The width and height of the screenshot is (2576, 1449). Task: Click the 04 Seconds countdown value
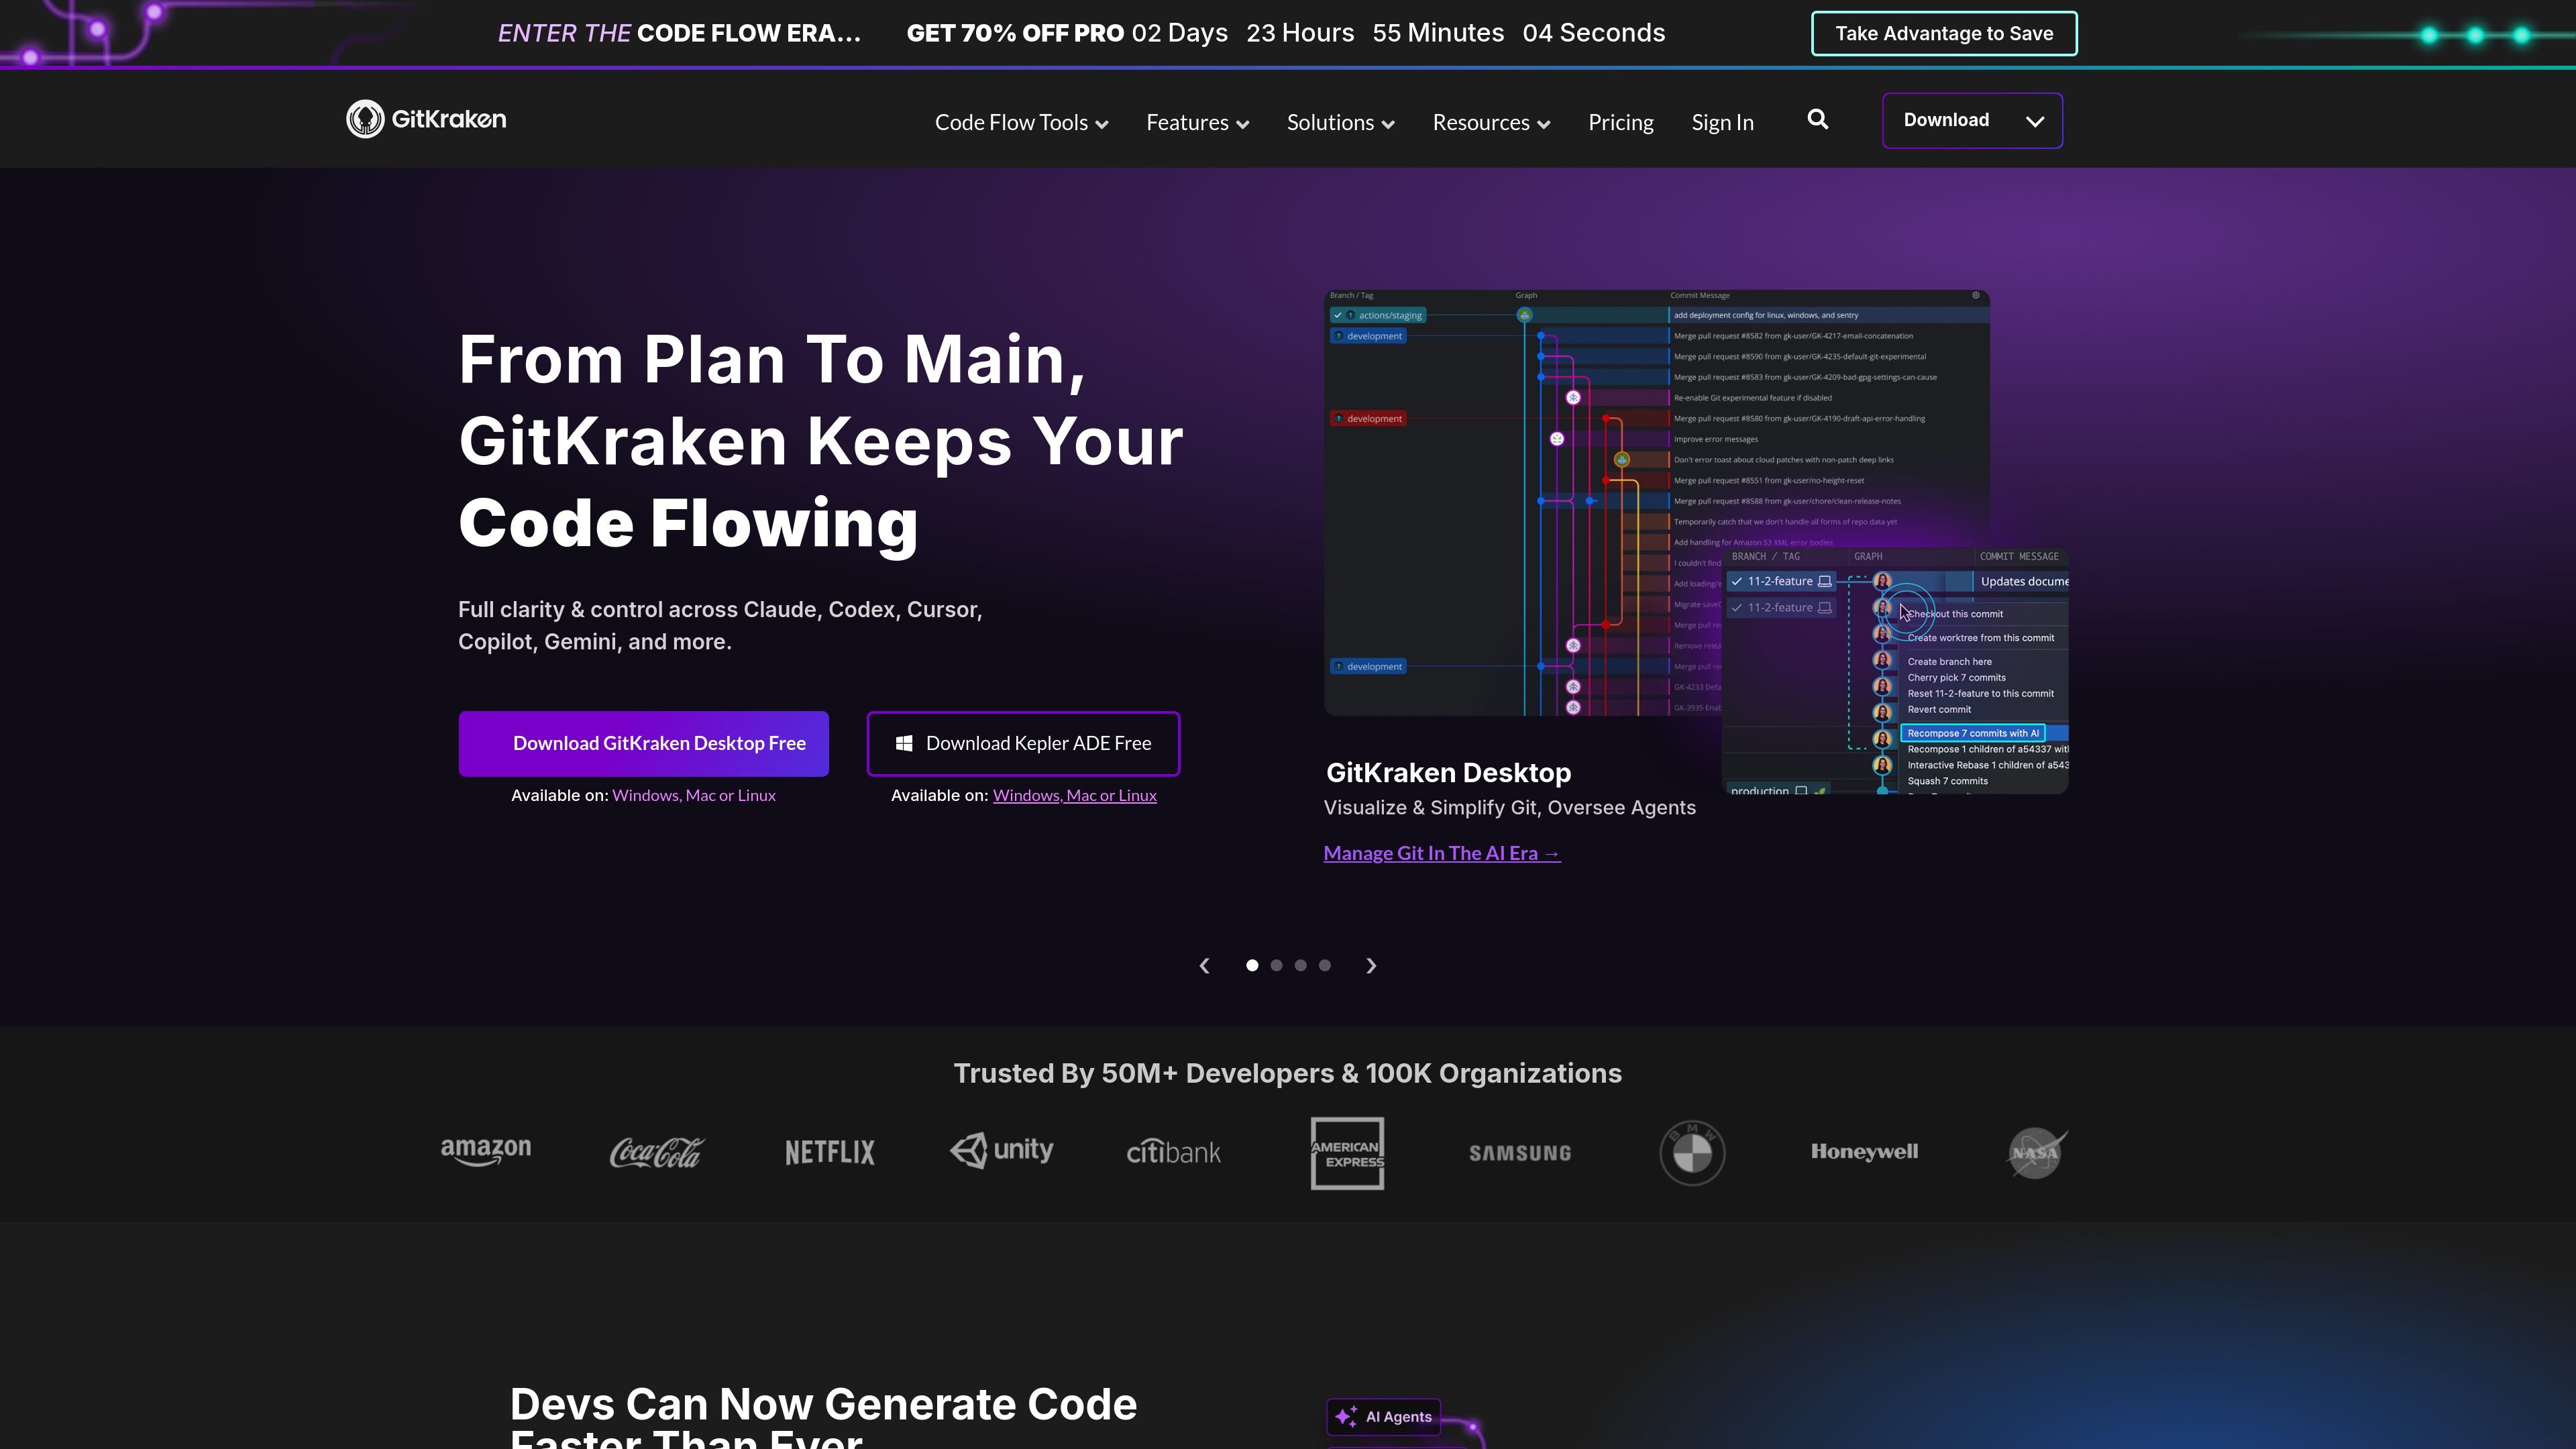click(1593, 33)
